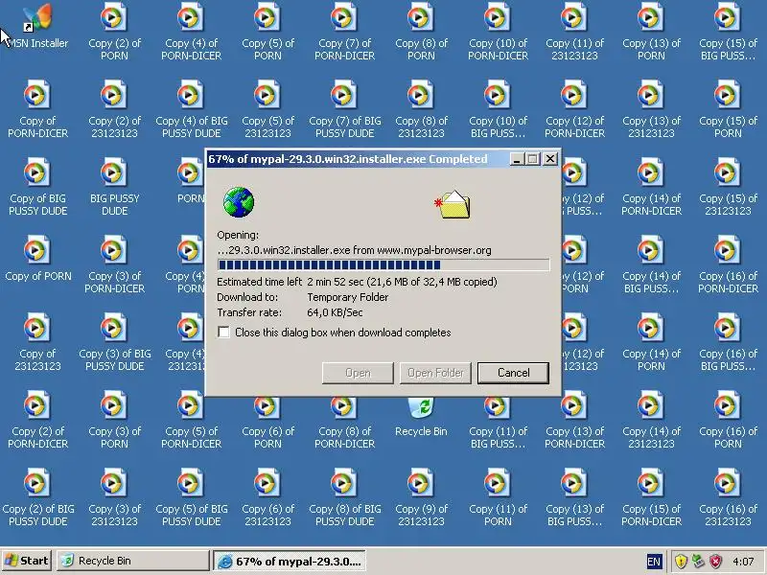
Task: Enable closing dialog when download completes
Action: [223, 333]
